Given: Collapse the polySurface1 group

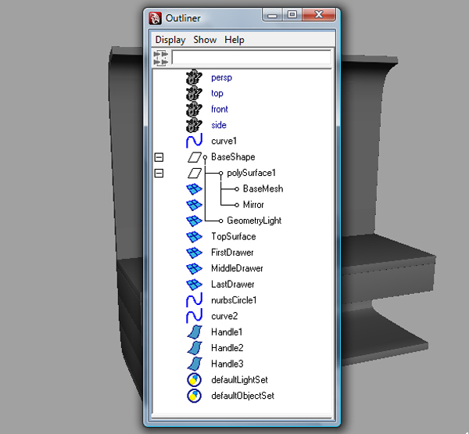Looking at the screenshot, I should point(159,173).
